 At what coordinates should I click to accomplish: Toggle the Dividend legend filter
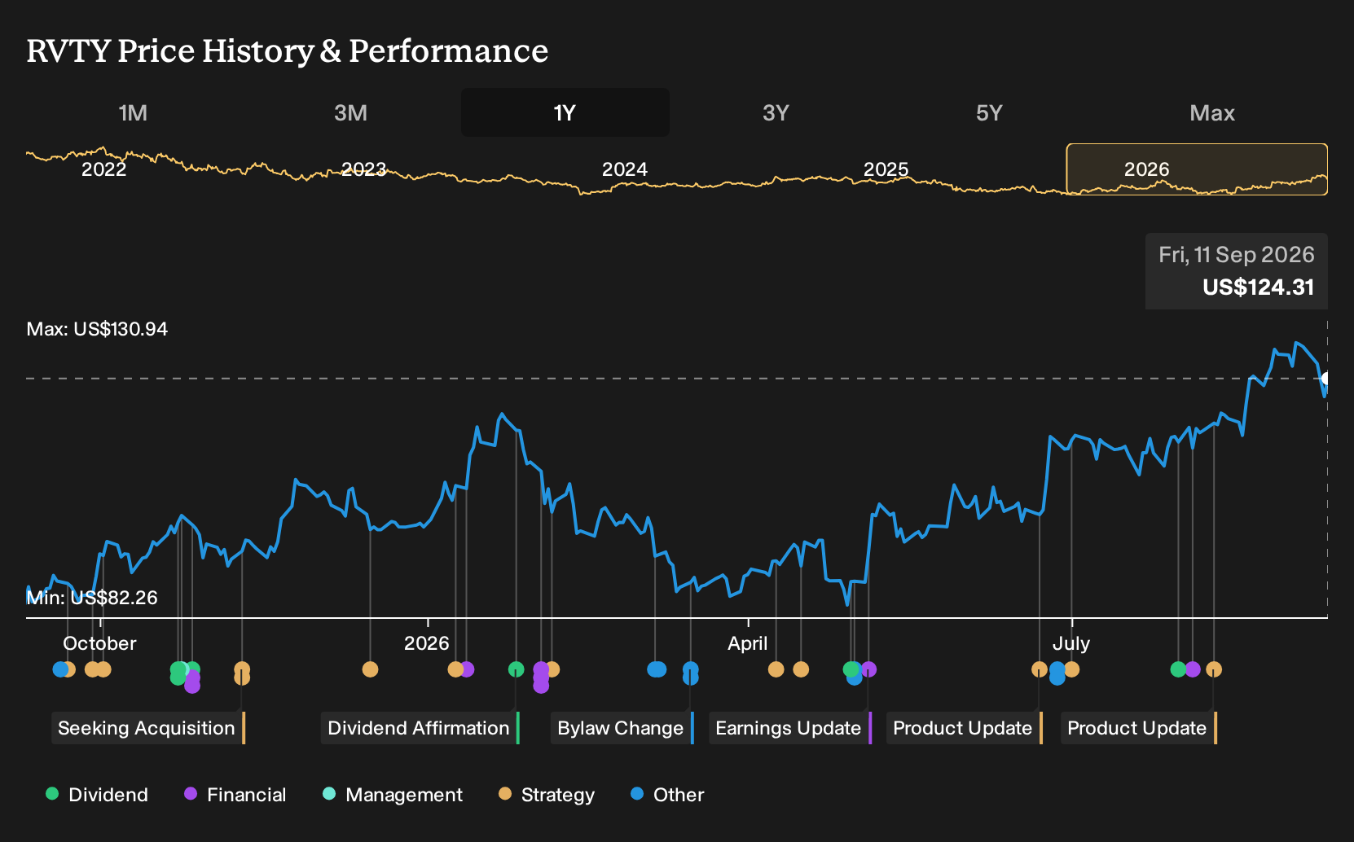click(x=97, y=795)
